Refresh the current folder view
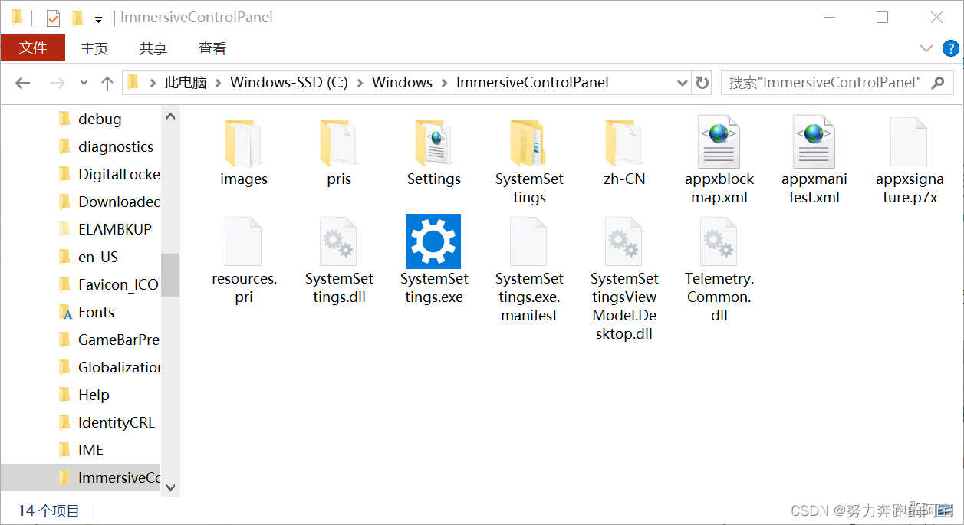 pos(702,83)
